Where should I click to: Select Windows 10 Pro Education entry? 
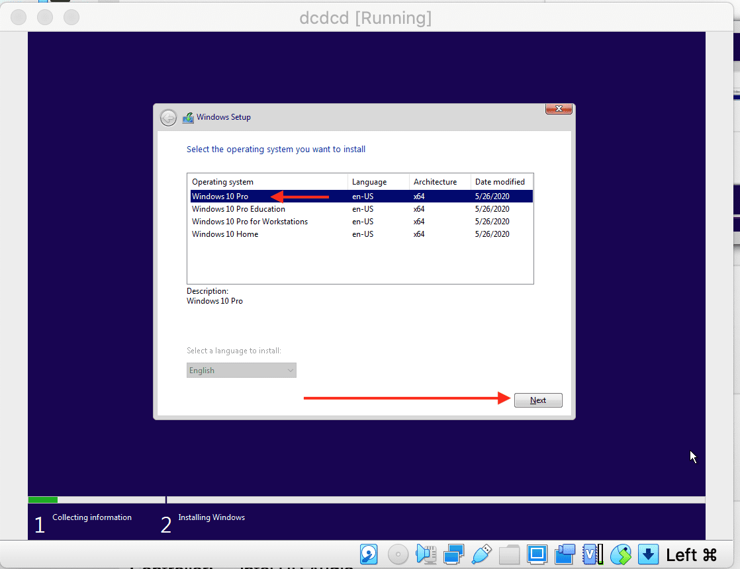238,209
